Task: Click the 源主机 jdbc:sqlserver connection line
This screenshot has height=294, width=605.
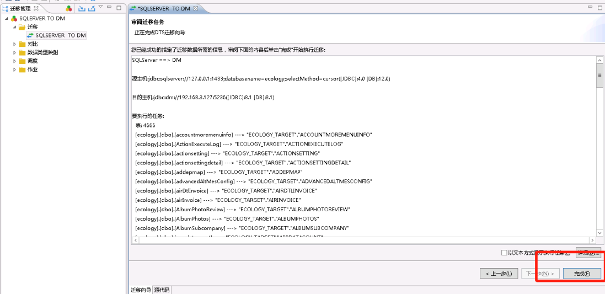Action: point(261,79)
